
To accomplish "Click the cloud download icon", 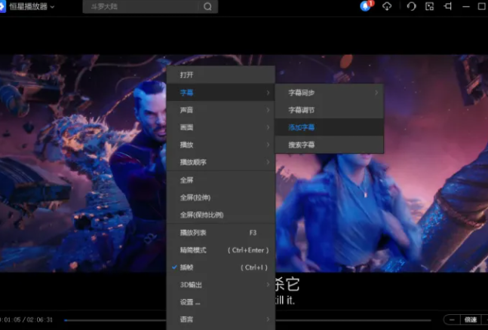I will [388, 6].
